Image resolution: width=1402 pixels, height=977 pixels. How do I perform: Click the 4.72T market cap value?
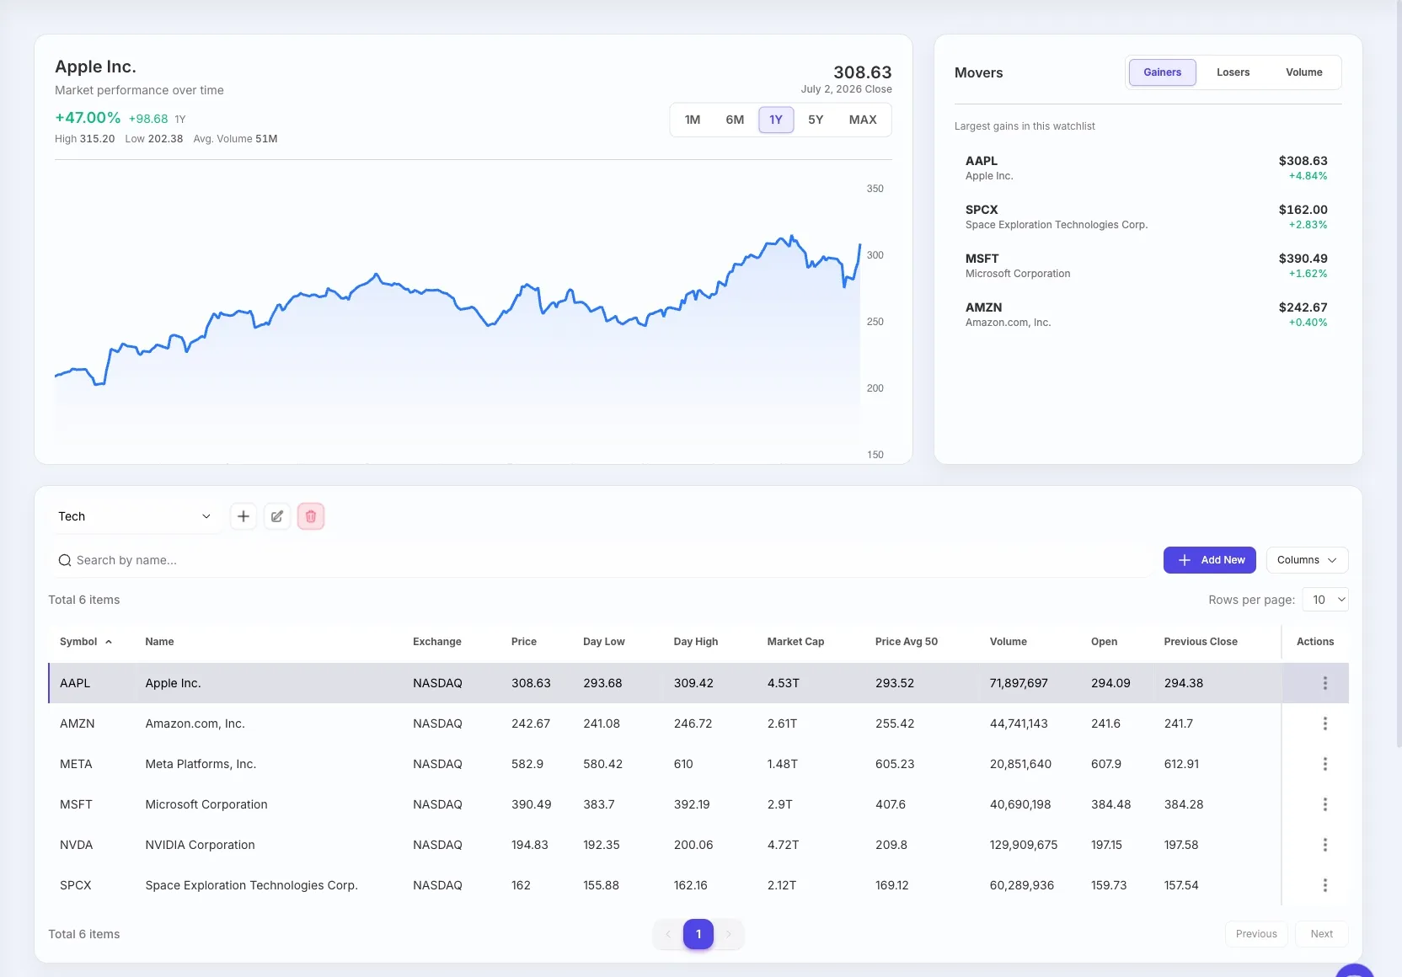click(783, 845)
